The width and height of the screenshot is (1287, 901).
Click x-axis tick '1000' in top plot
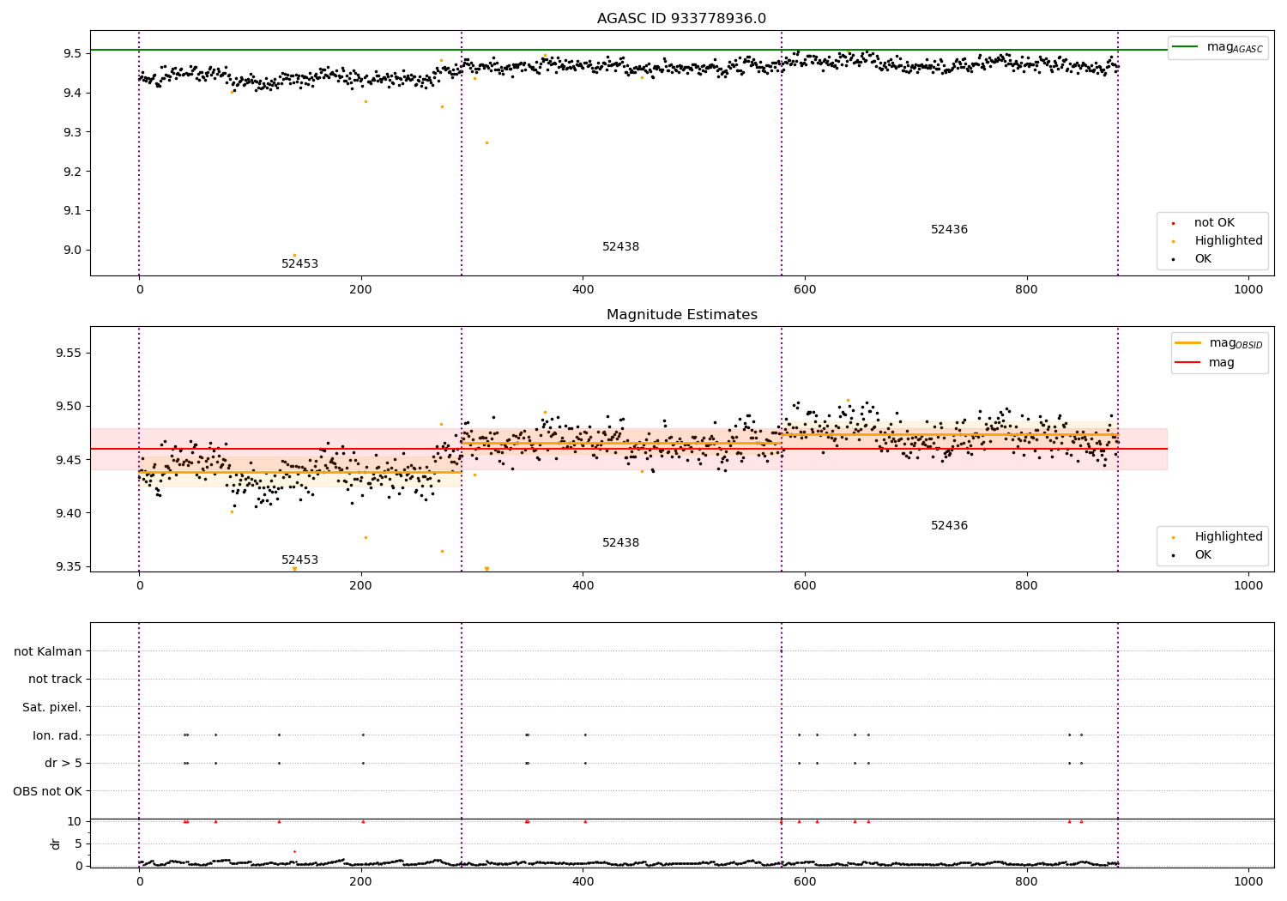(x=1248, y=289)
